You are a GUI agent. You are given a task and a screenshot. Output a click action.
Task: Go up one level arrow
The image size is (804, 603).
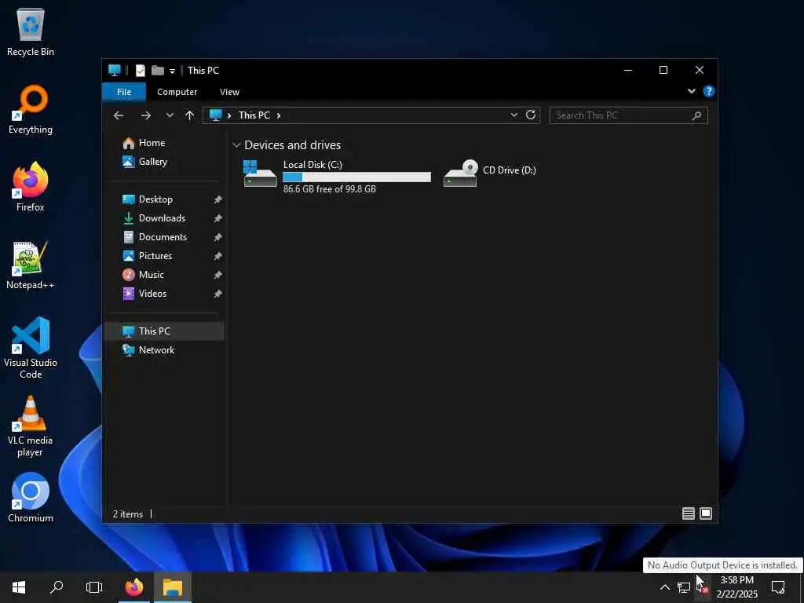(x=189, y=115)
